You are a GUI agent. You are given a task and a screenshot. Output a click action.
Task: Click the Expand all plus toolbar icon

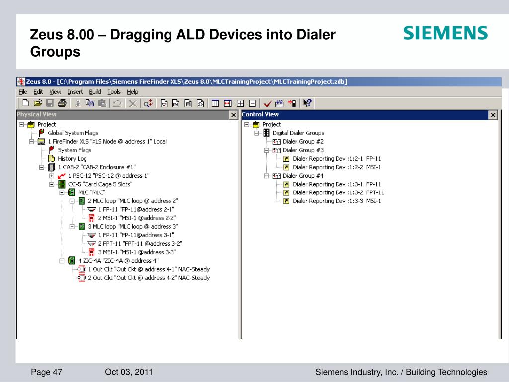240,103
